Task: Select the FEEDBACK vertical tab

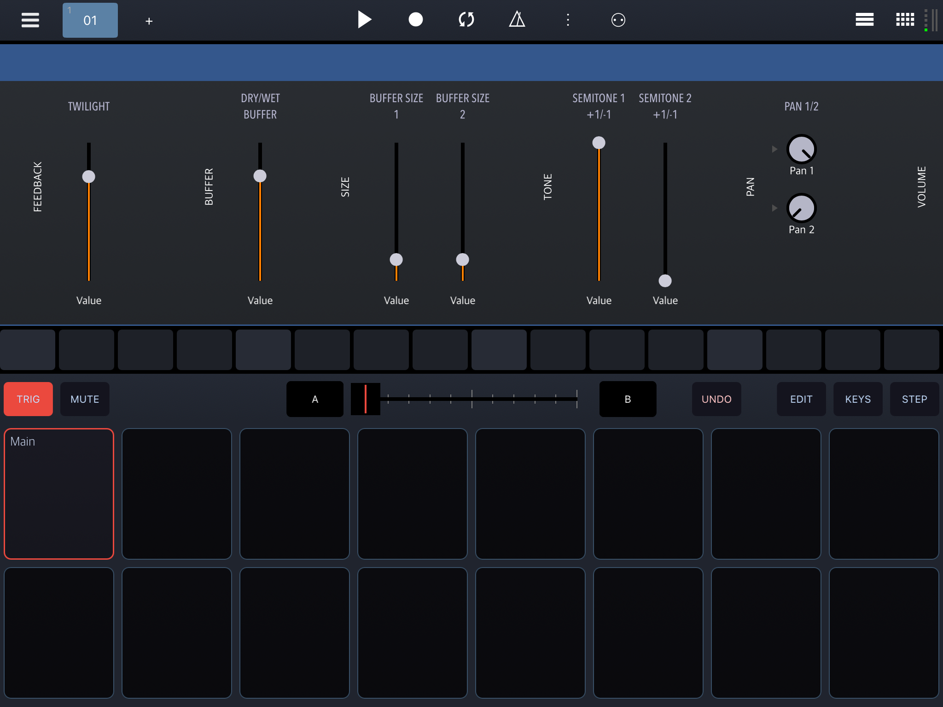Action: click(38, 187)
